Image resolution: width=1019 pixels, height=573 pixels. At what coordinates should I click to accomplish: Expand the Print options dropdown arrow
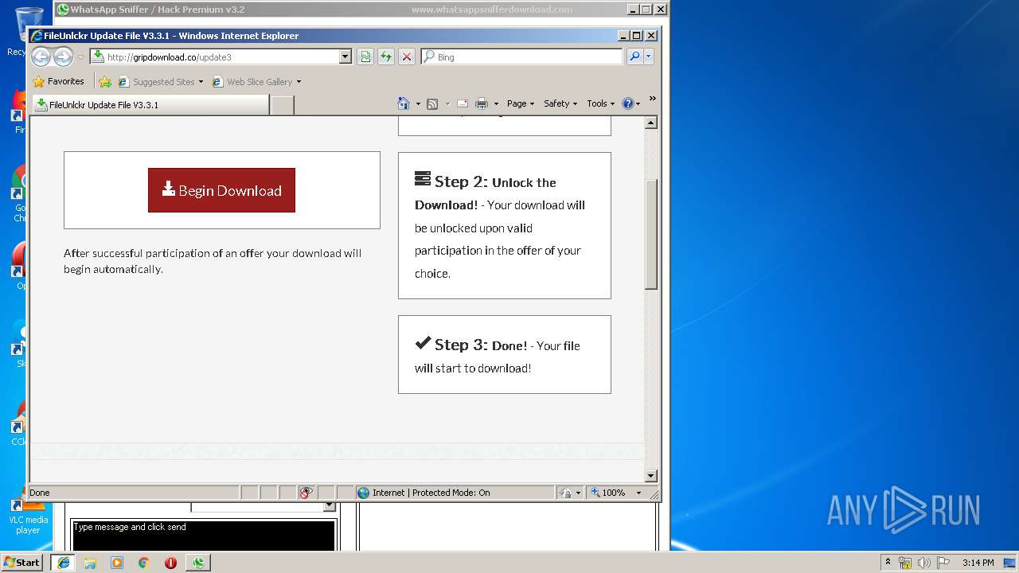[496, 103]
